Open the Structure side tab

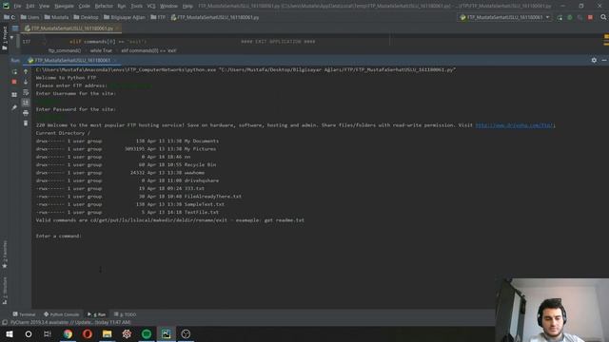click(x=5, y=290)
